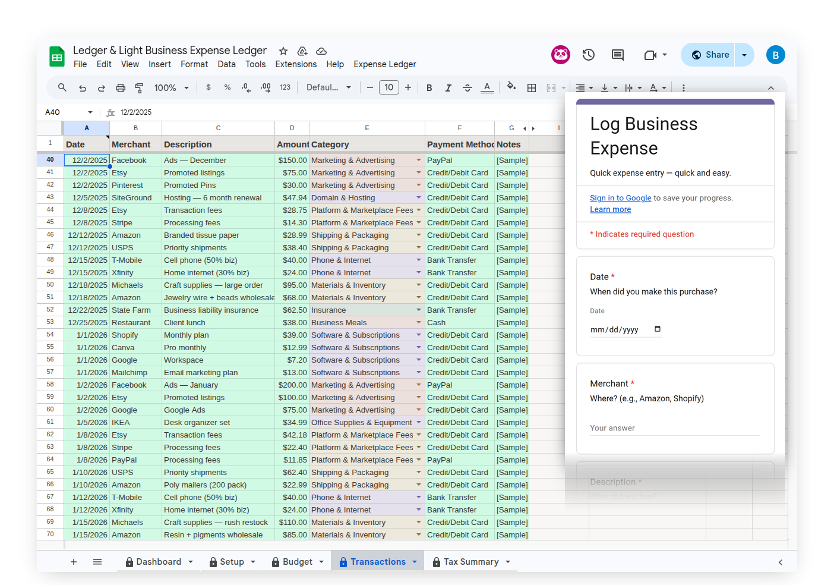The height and width of the screenshot is (585, 834).
Task: Toggle italic formatting
Action: click(x=448, y=88)
